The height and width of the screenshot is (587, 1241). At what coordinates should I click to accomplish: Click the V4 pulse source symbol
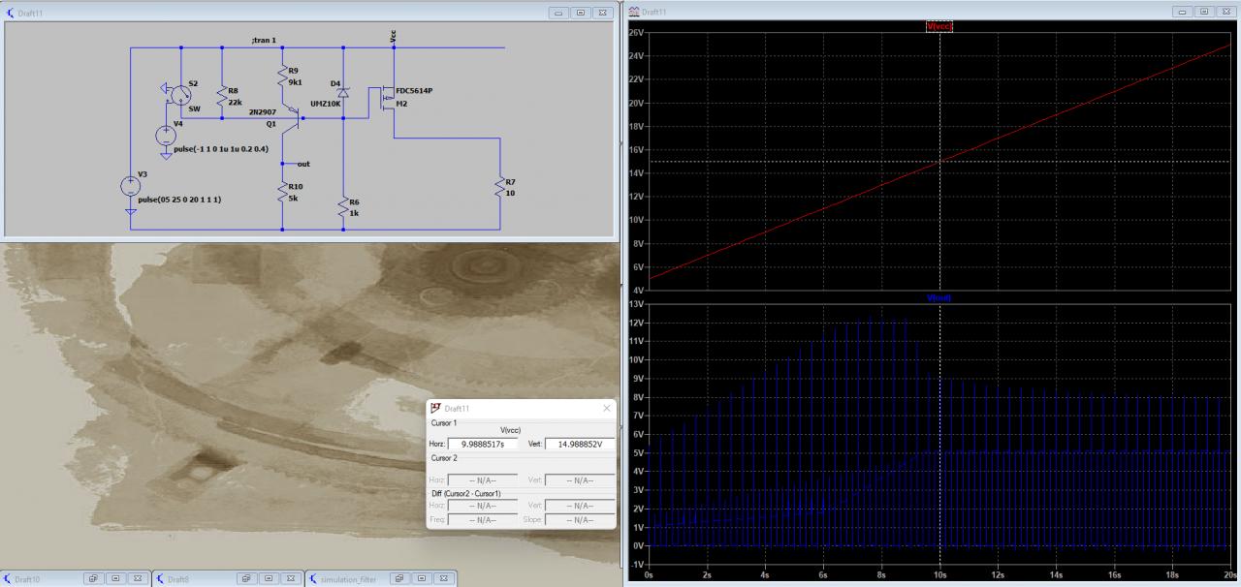166,136
